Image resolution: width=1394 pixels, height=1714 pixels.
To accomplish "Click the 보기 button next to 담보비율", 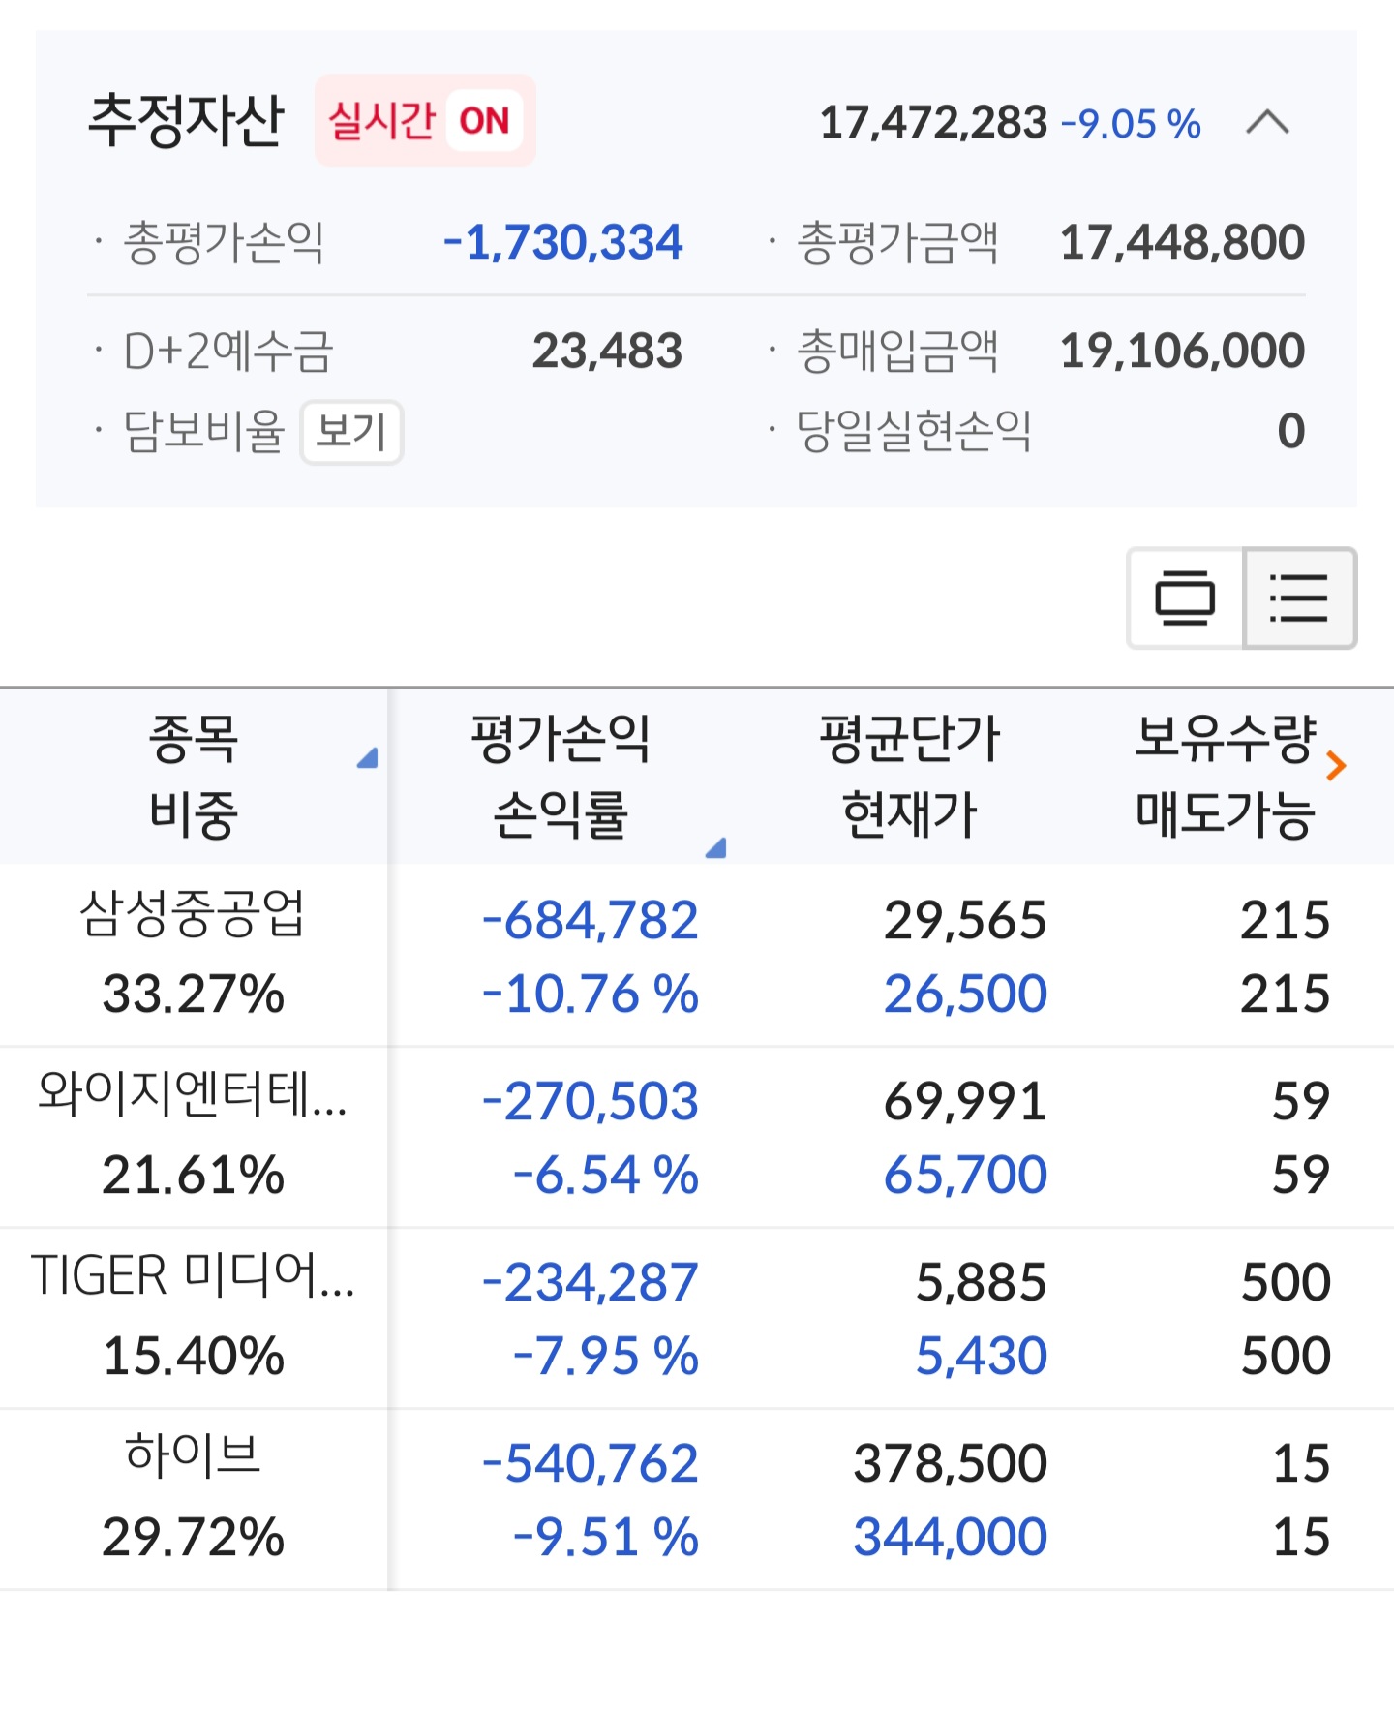I will (x=351, y=432).
